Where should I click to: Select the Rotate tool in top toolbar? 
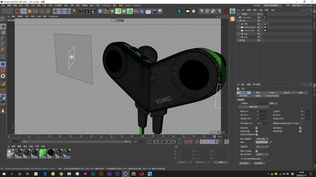click(x=36, y=11)
